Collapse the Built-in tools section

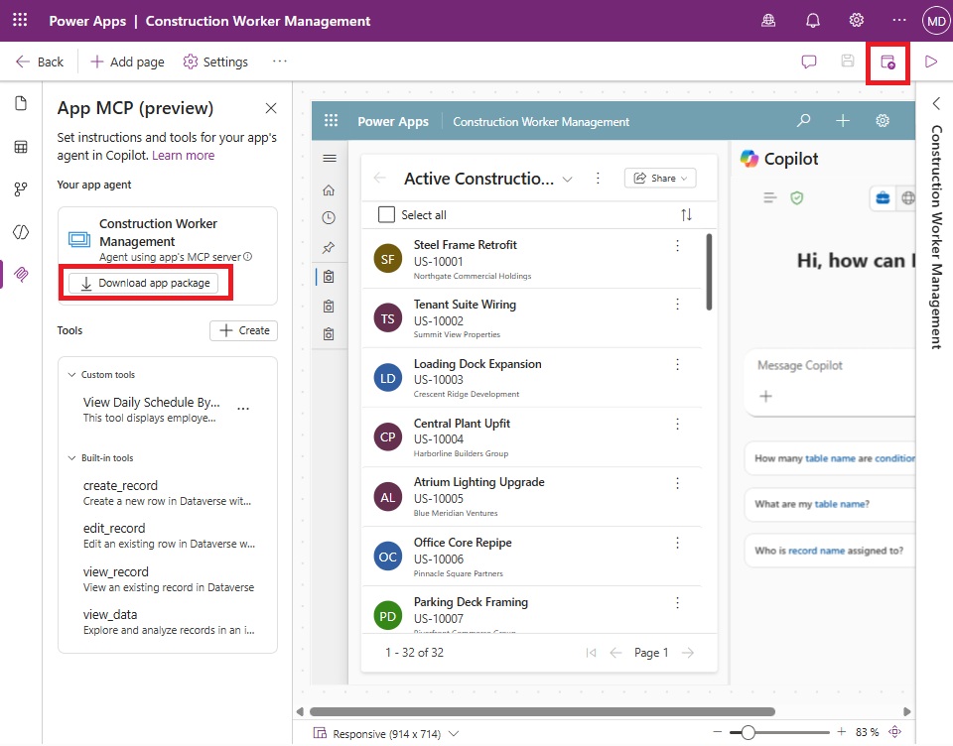click(x=71, y=458)
